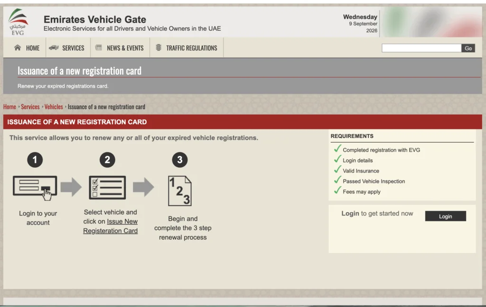Click the Emirates Vehicle Gate site title
486x307 pixels.
pos(95,19)
